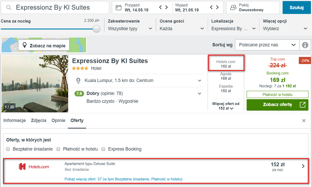The image size is (312, 187).
Task: Switch to the Opinie tab
Action: click(58, 120)
